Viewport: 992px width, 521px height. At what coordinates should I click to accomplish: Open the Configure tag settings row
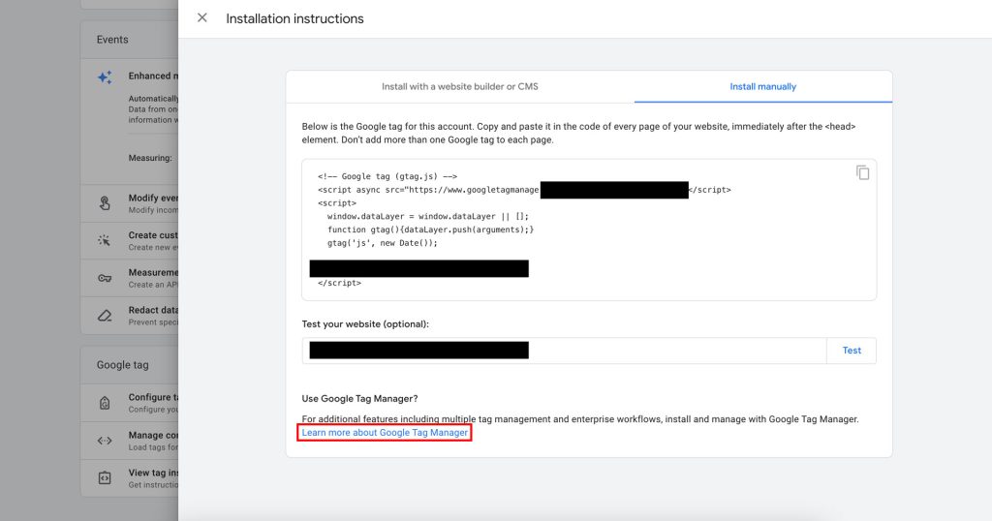(130, 403)
